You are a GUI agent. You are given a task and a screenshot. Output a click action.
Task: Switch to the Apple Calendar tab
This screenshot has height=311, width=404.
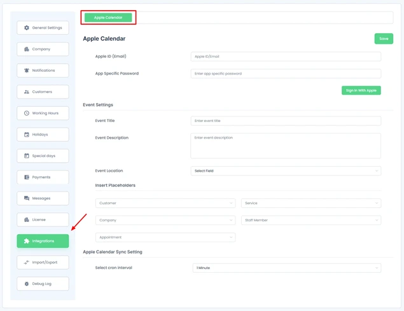pos(108,18)
